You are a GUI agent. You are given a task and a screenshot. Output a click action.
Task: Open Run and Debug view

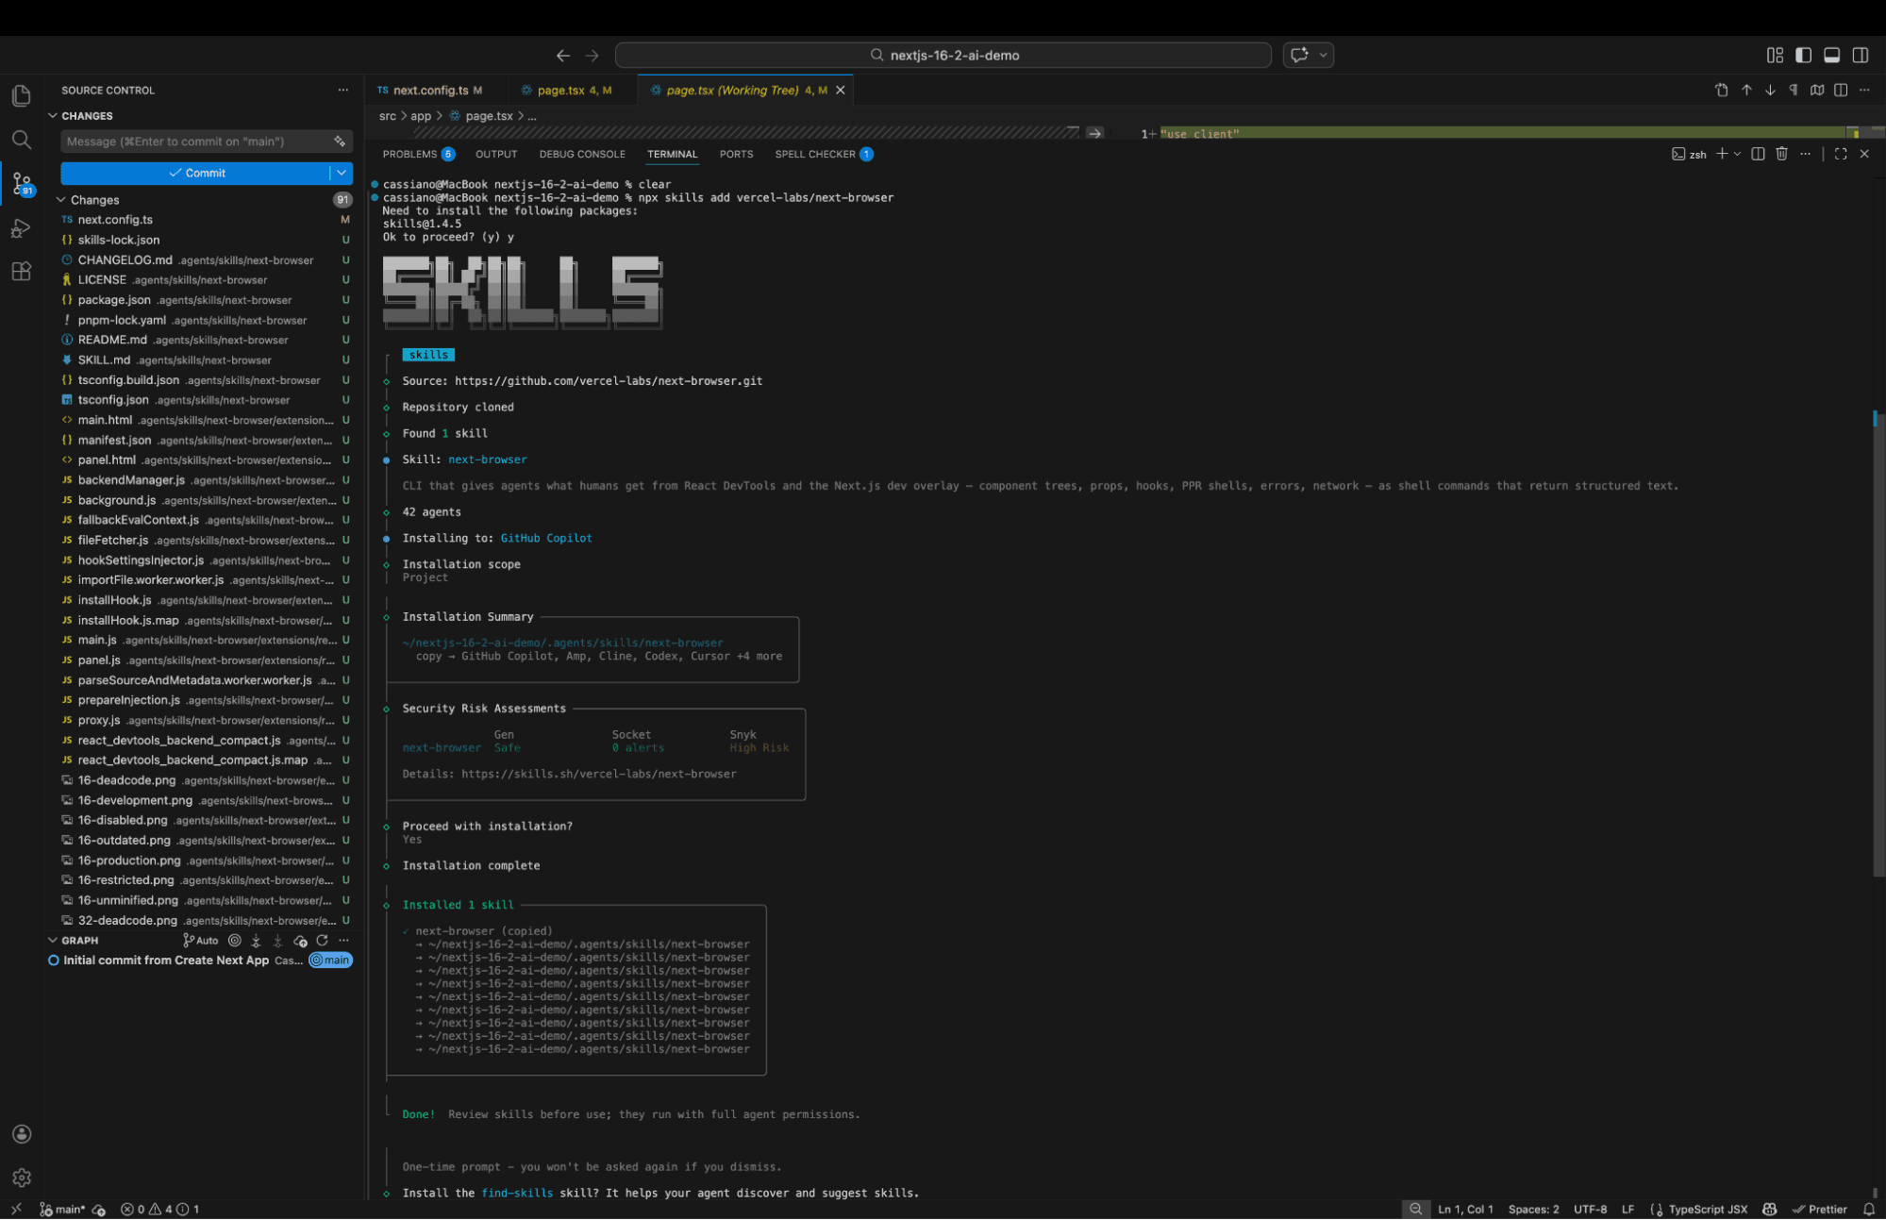coord(21,228)
